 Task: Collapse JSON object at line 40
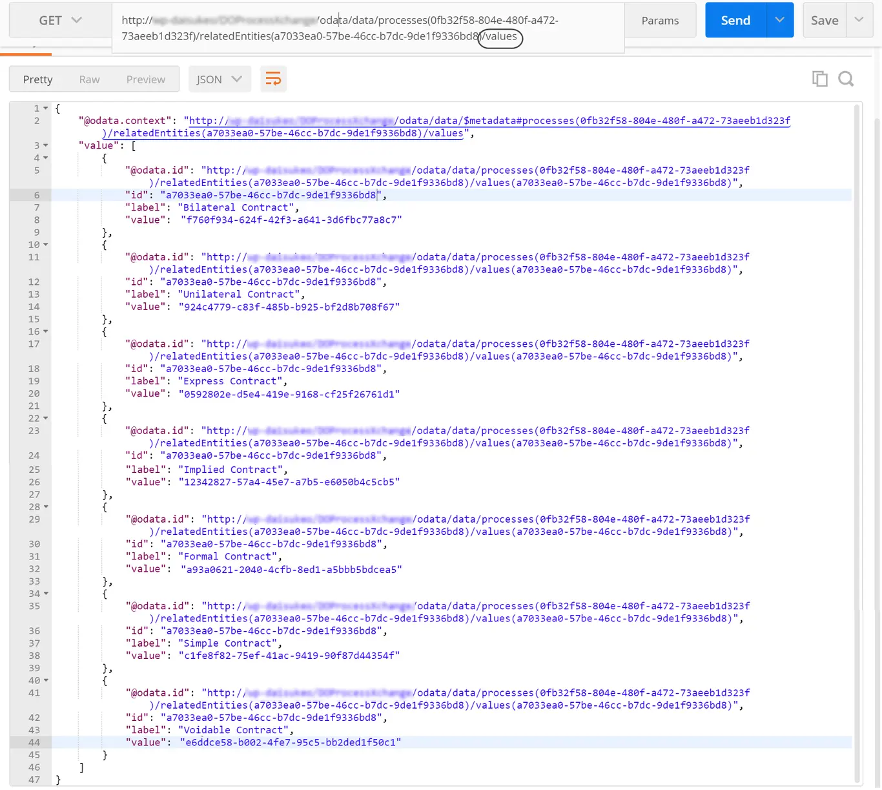pos(46,680)
